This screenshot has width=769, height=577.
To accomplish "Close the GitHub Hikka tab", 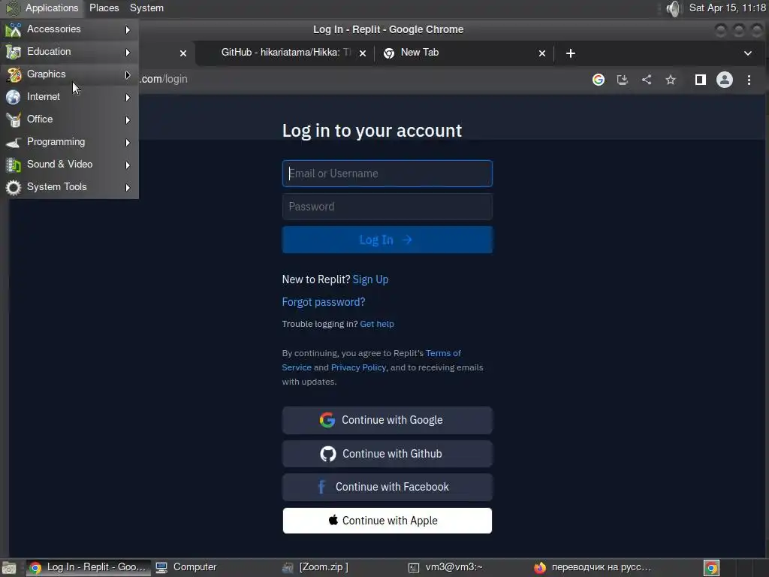I will tap(363, 53).
